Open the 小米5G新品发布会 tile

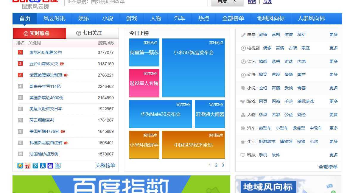click(x=193, y=68)
